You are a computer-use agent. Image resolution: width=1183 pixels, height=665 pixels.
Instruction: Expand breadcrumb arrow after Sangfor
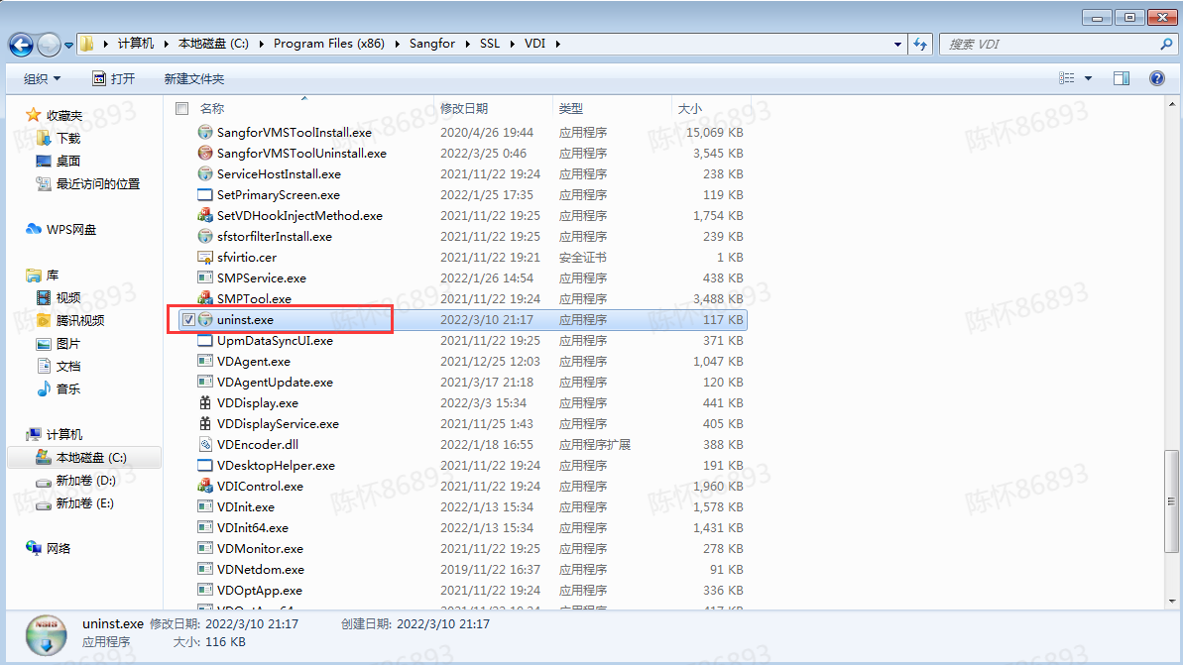pos(468,44)
